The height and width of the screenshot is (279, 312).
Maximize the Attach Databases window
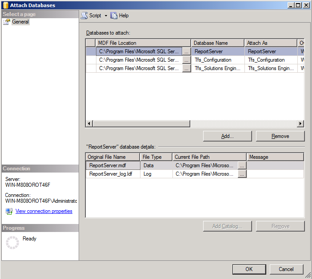coord(298,5)
